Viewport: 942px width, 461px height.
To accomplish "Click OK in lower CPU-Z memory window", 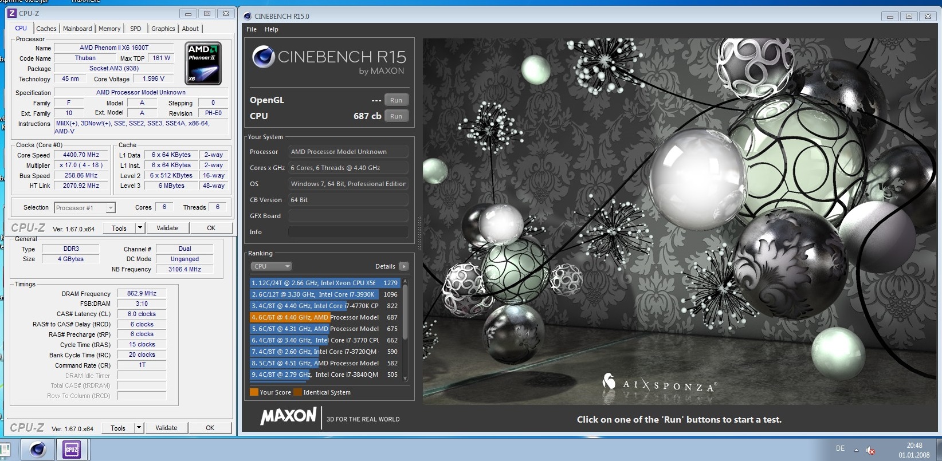I will (210, 428).
